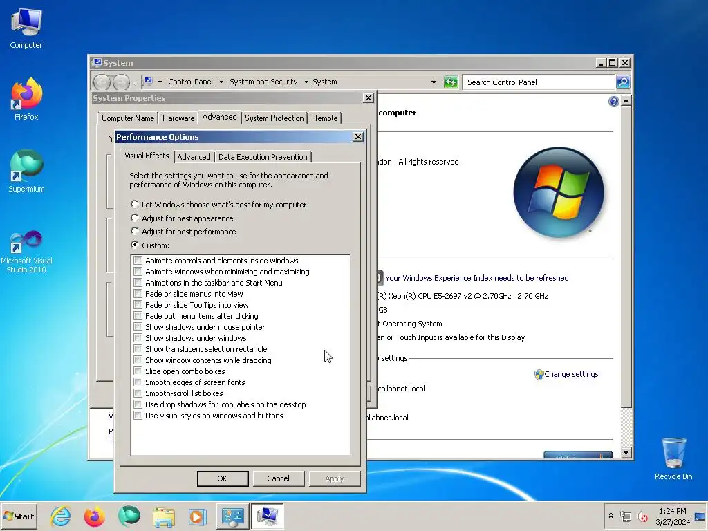708x531 pixels.
Task: Open the Data Execution Prevention tab
Action: click(x=263, y=157)
